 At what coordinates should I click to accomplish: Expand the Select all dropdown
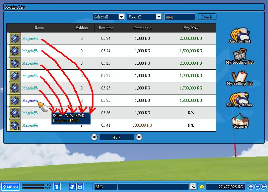click(121, 17)
